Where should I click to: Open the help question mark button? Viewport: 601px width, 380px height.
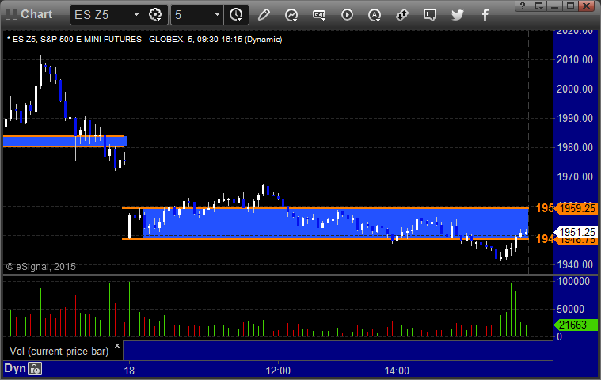pos(523,6)
